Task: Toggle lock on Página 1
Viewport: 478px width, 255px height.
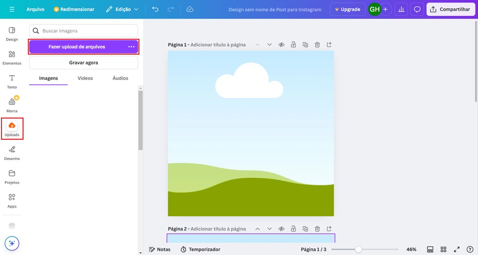Action: pos(293,45)
